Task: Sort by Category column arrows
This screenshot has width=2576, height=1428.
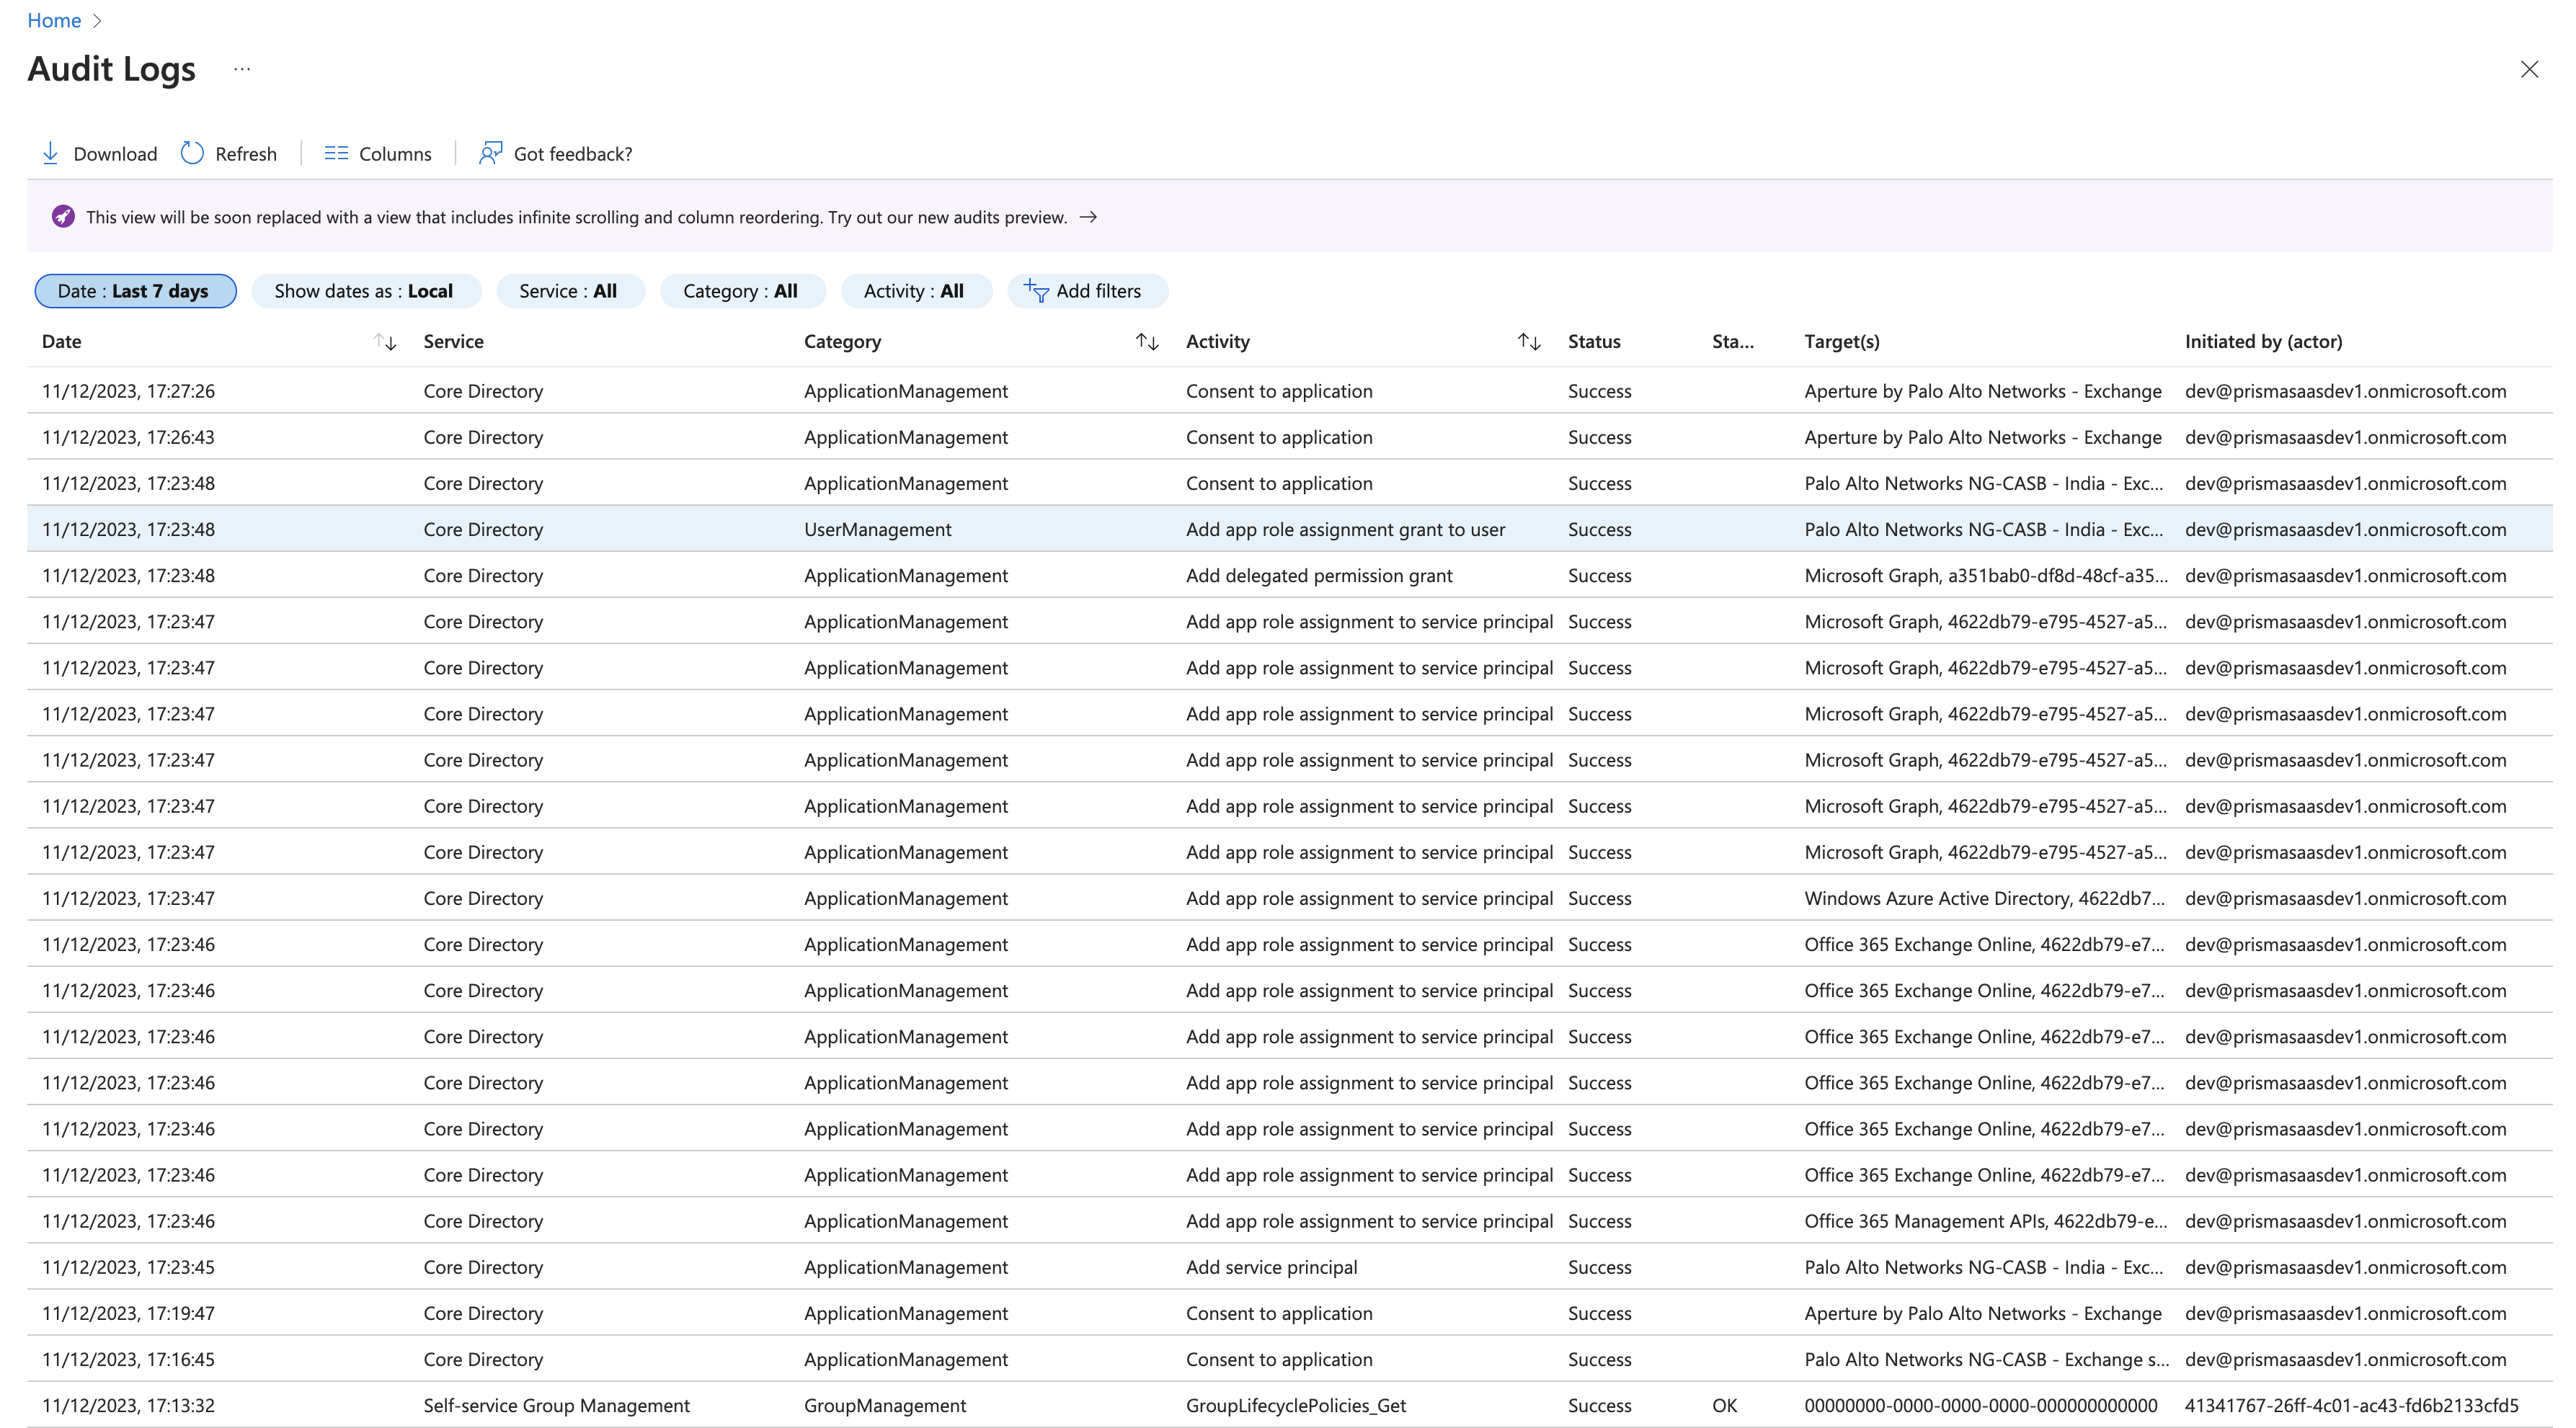Action: coord(1147,342)
